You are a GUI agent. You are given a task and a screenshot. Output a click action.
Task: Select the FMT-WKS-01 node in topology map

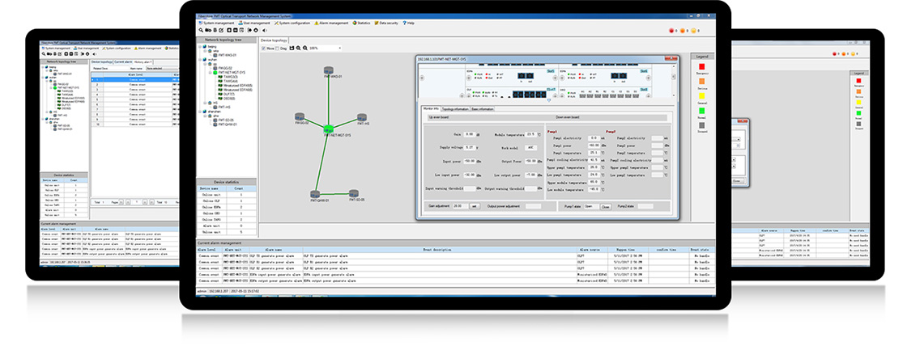(x=329, y=70)
